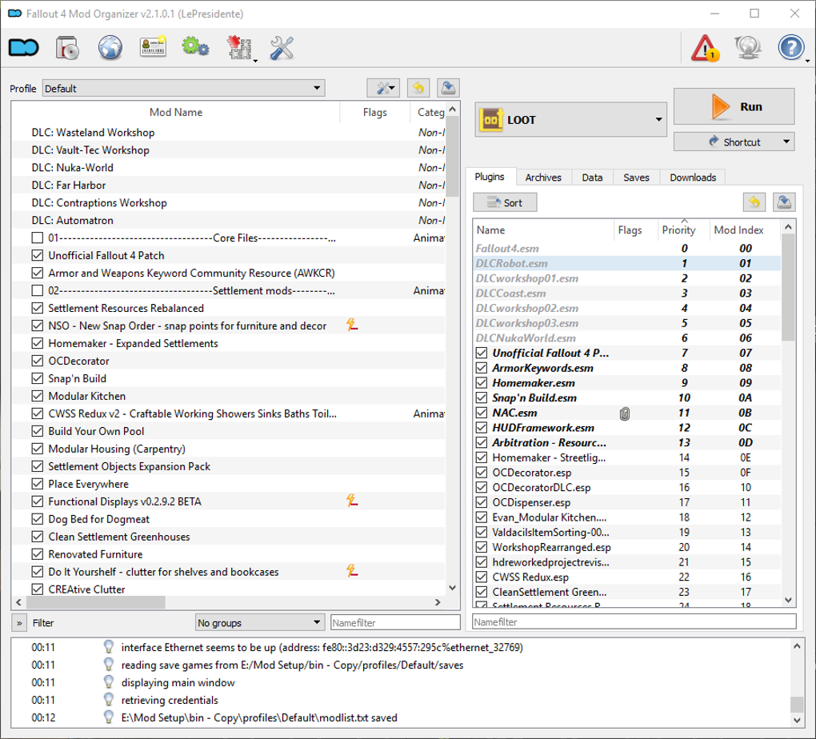The height and width of the screenshot is (739, 816).
Task: Click the mod list vertical scrollbar thumb
Action: 452,156
